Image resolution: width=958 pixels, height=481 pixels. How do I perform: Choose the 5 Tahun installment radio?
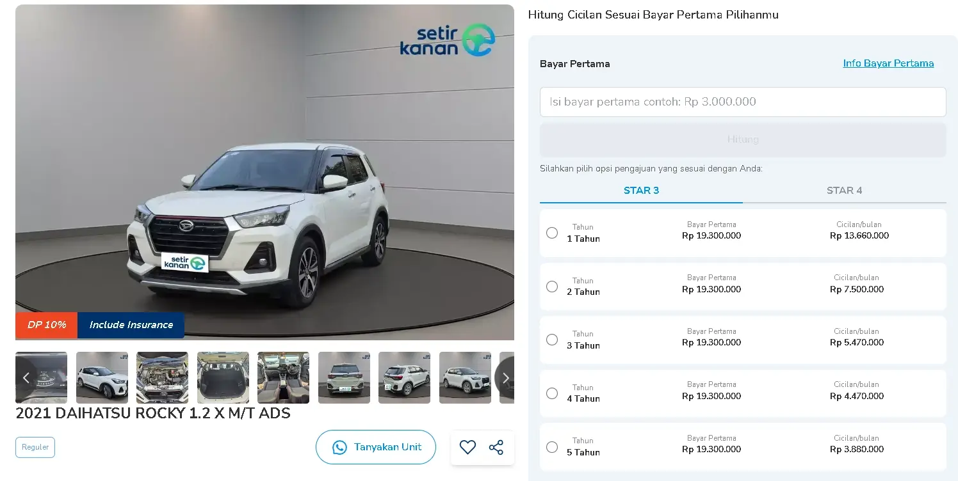[x=552, y=446]
